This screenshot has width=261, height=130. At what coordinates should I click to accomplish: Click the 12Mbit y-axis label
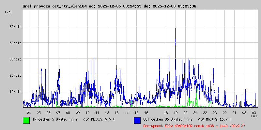(x=15, y=92)
